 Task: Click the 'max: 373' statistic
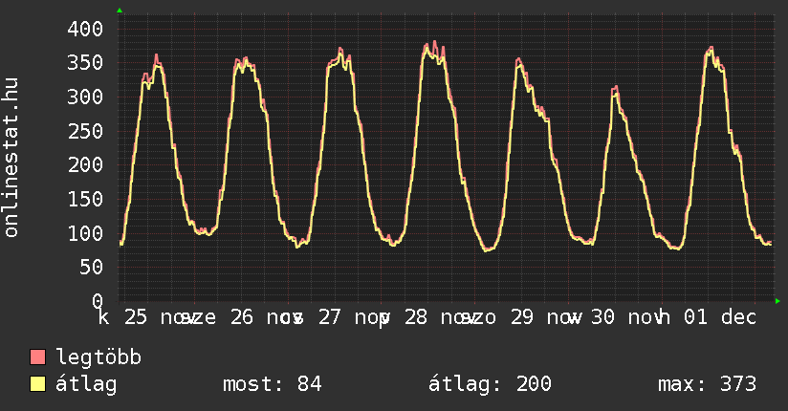point(707,385)
